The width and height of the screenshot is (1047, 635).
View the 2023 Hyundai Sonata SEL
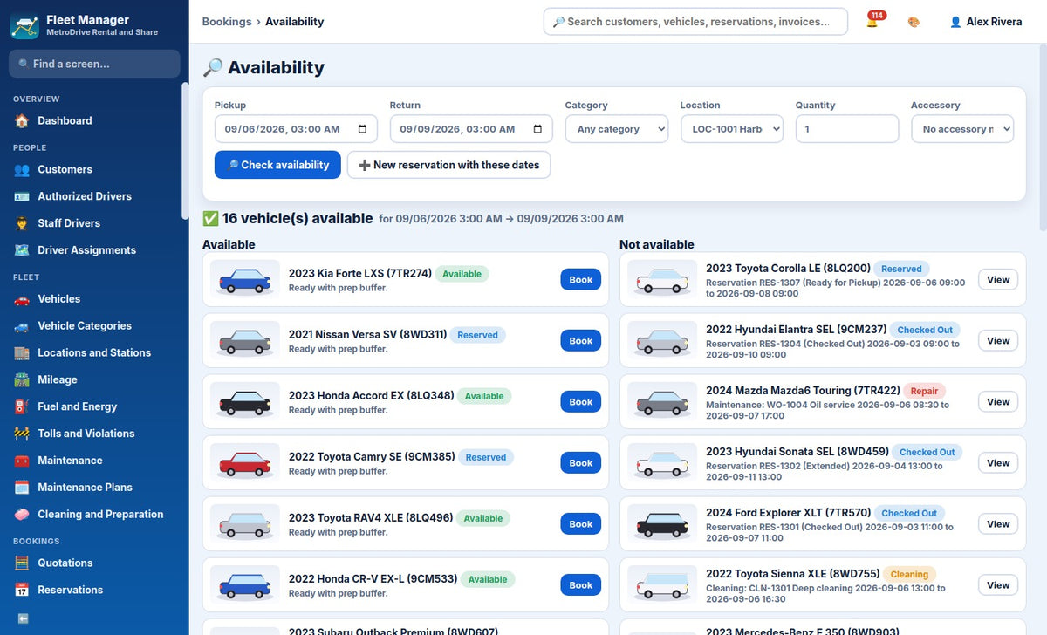998,463
